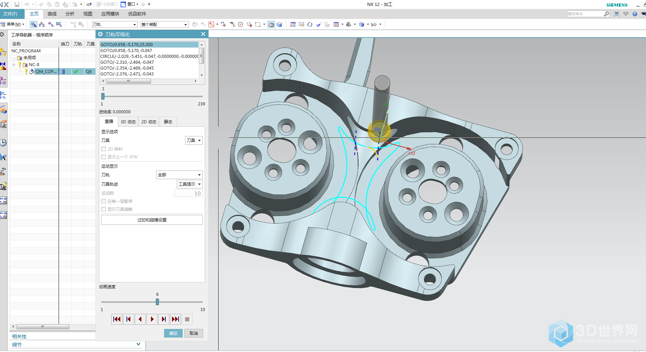Image resolution: width=646 pixels, height=352 pixels.
Task: Open the 整个装配 selection scope dropdown
Action: (x=164, y=24)
